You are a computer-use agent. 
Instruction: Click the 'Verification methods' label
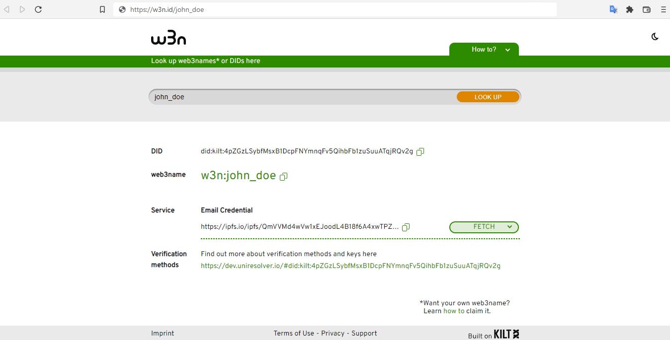(169, 259)
